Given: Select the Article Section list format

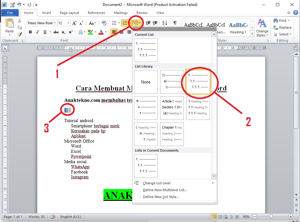Looking at the screenshot, I should pos(172,108).
